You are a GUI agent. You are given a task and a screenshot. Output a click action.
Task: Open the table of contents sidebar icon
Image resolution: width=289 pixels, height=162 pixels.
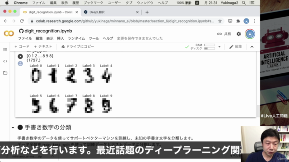click(x=5, y=49)
